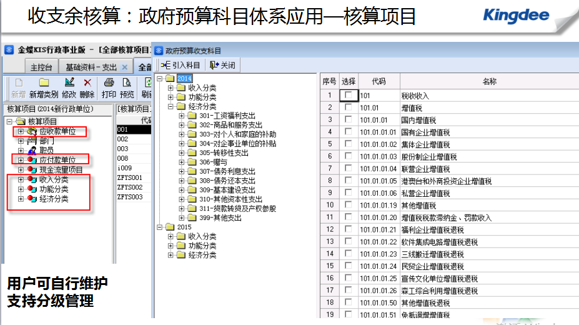Viewport: 579px width, 325px height.
Task: Collapse 经济分类 under 2014
Action: (171, 106)
